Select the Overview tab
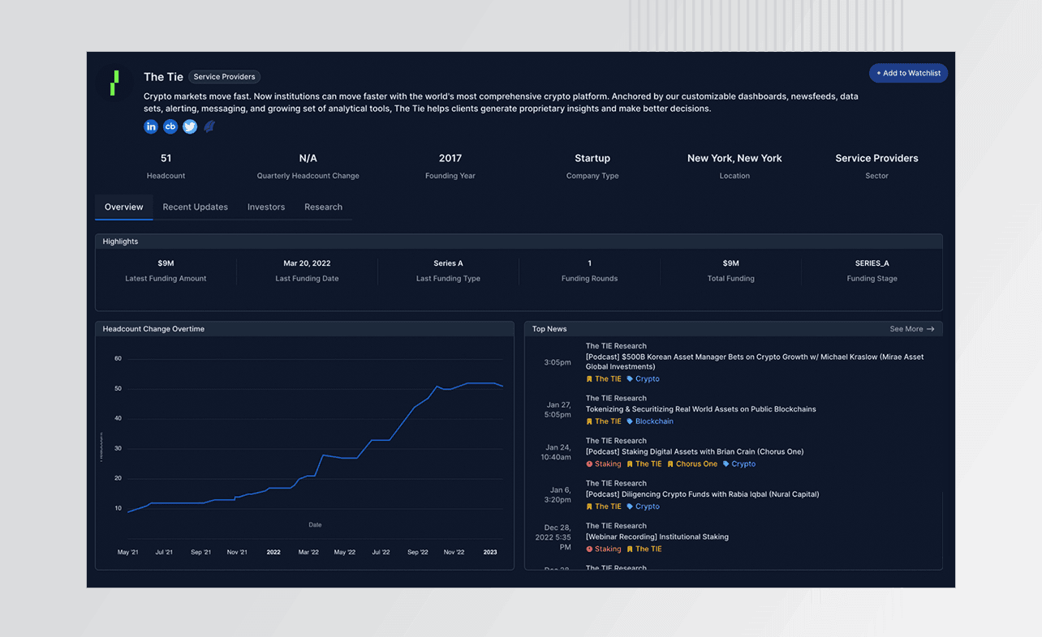 [x=123, y=207]
